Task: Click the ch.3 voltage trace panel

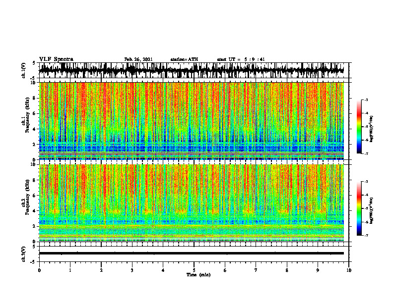Action: click(194, 254)
